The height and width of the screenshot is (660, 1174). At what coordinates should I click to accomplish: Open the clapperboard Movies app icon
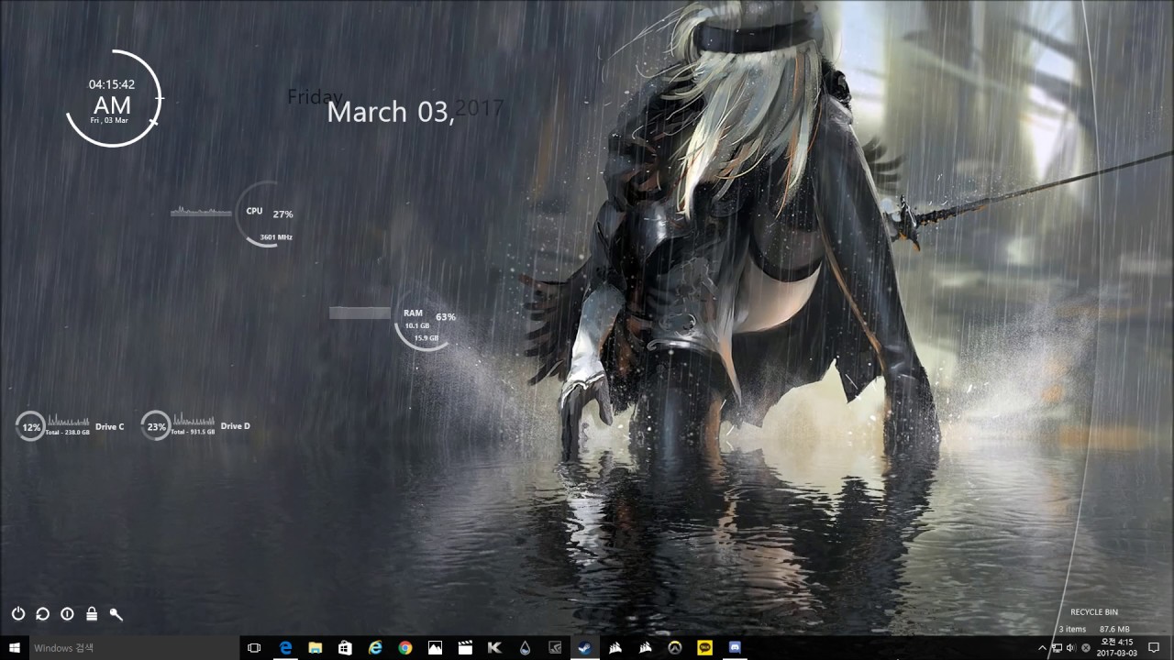tap(465, 648)
